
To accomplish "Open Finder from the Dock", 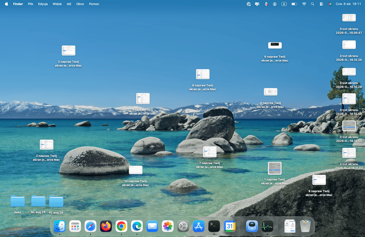I will 59,226.
